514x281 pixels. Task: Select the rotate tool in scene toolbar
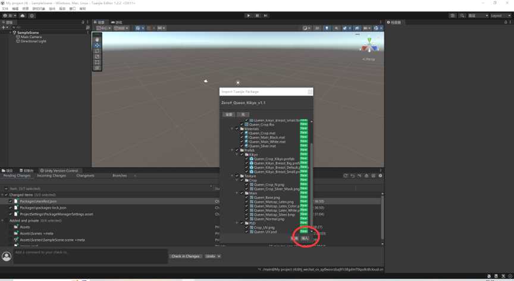click(x=97, y=51)
